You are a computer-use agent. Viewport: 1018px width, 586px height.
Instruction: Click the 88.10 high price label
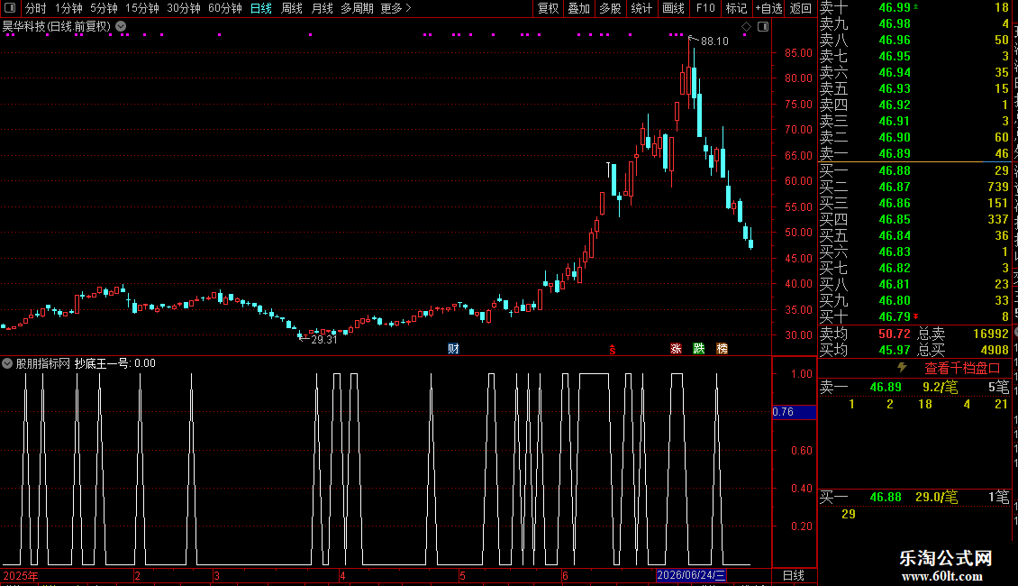(x=714, y=41)
